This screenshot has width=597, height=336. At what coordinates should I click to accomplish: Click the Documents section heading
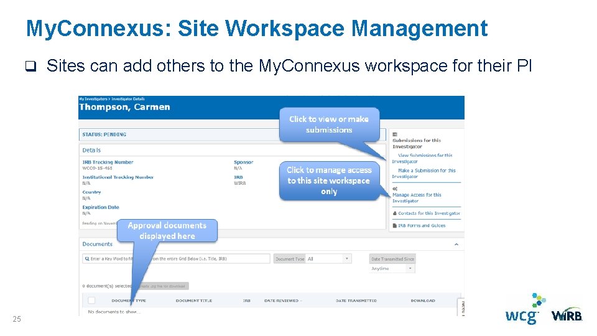click(98, 244)
